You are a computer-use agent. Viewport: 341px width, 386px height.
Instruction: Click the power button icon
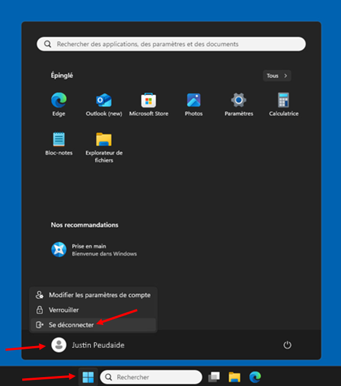(x=287, y=345)
